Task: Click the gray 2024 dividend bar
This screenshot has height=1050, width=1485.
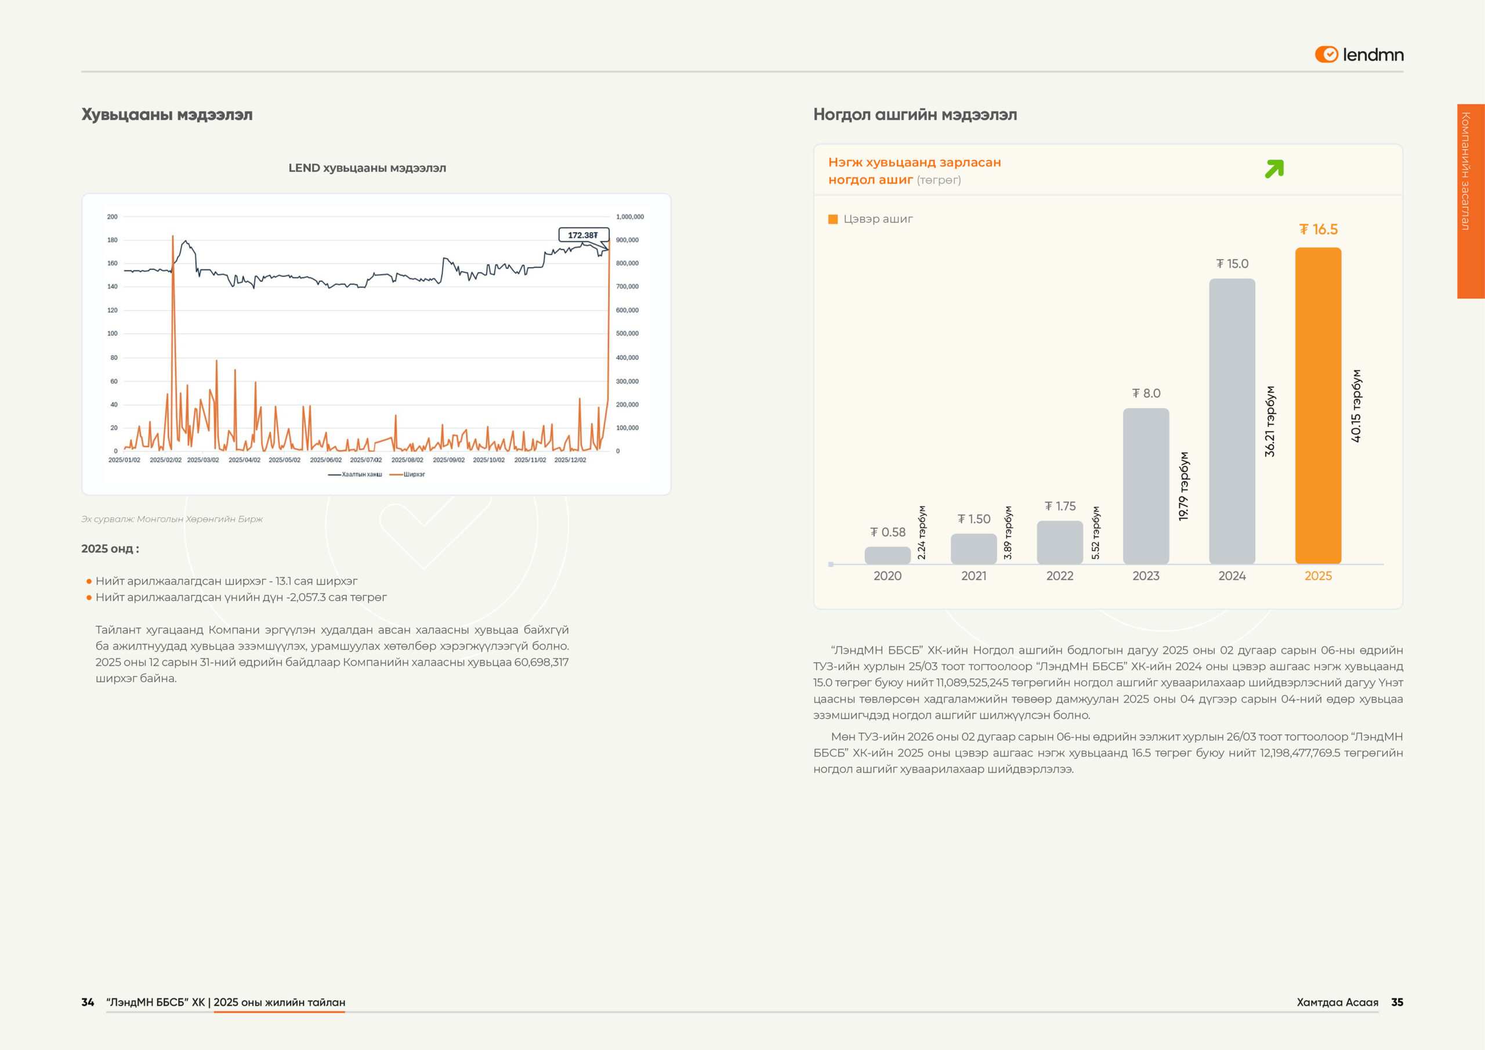Action: click(1232, 421)
